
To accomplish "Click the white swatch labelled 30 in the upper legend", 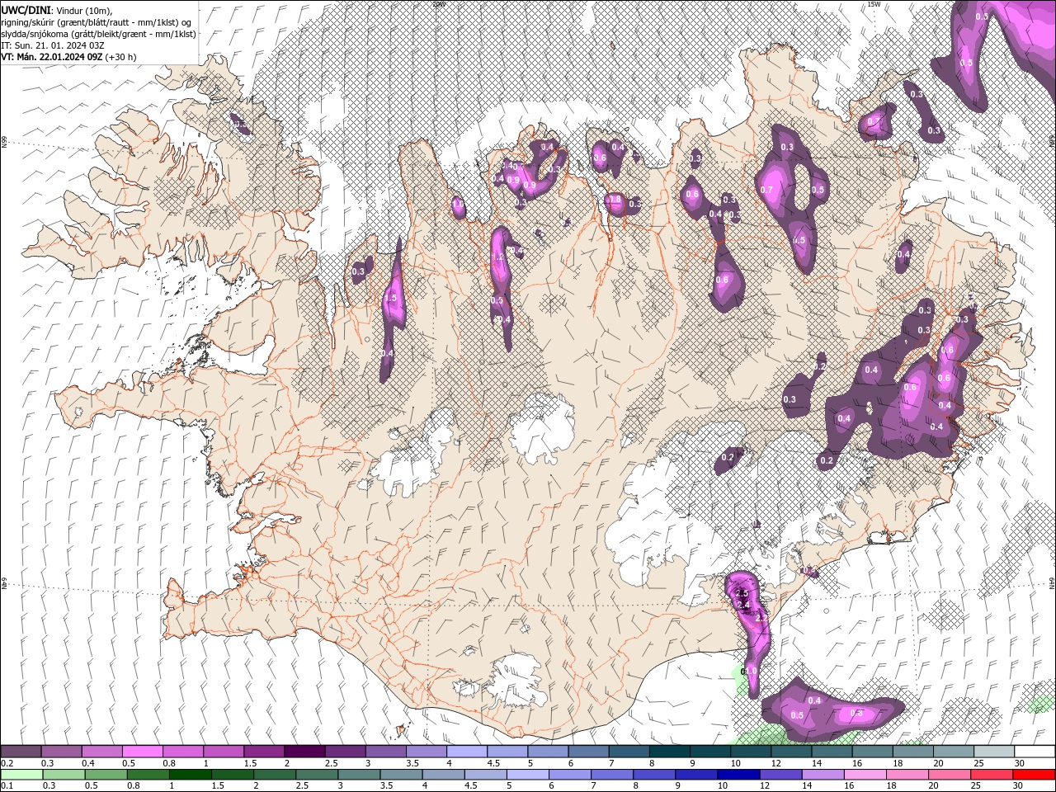I will 1035,752.
